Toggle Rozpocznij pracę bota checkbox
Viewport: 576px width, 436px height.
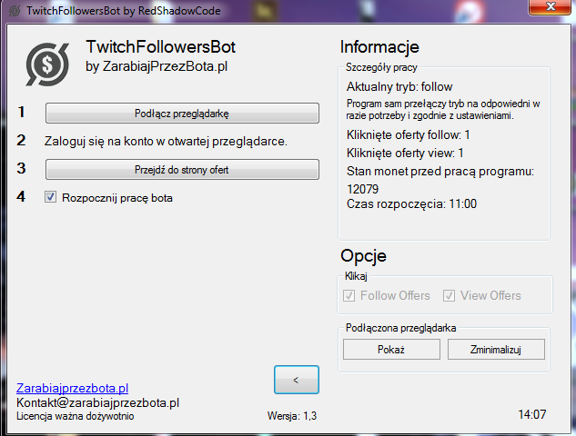50,197
